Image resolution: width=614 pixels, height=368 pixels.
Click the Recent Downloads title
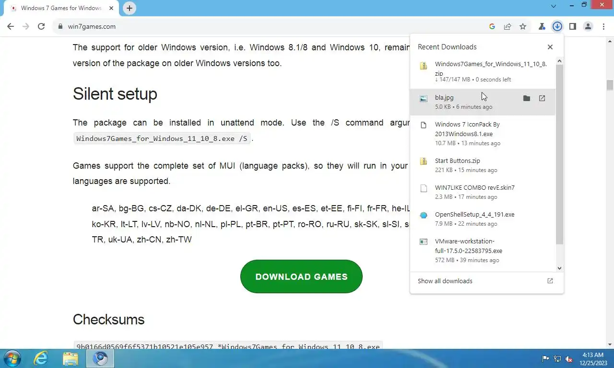point(447,47)
